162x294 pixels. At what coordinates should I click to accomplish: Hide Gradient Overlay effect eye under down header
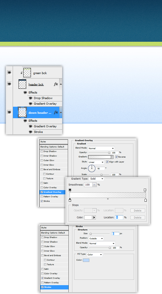tap(30, 126)
